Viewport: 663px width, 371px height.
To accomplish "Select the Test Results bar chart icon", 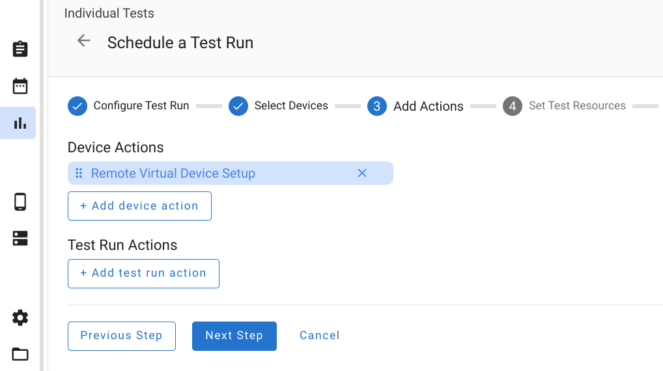I will click(20, 123).
